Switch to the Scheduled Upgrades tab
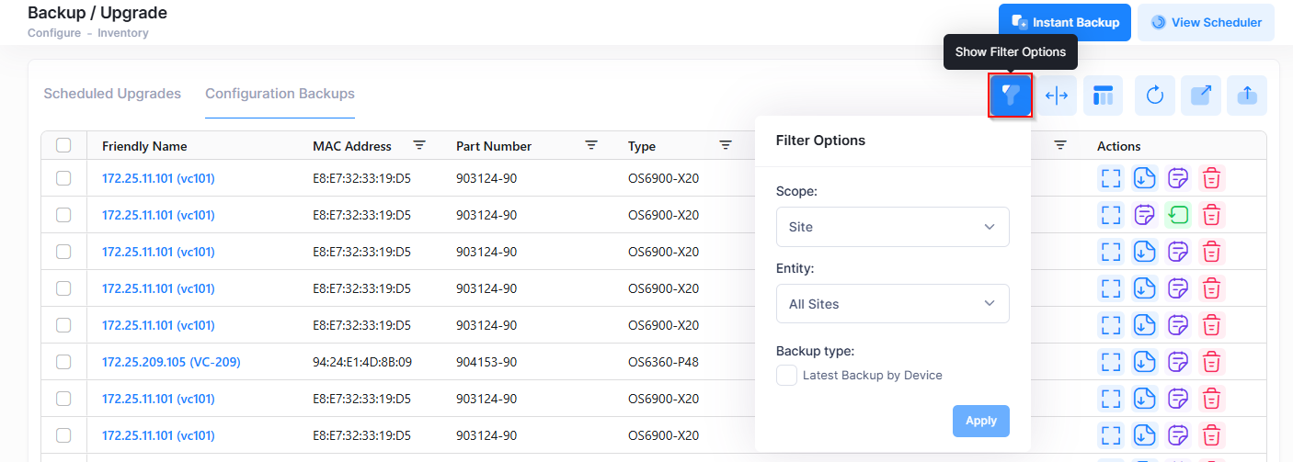The image size is (1293, 462). tap(112, 94)
